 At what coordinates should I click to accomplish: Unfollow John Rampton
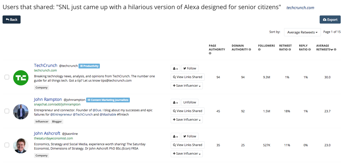pos(190,102)
